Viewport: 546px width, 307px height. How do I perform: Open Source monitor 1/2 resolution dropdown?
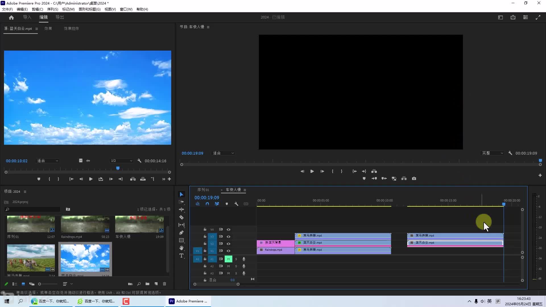121,161
